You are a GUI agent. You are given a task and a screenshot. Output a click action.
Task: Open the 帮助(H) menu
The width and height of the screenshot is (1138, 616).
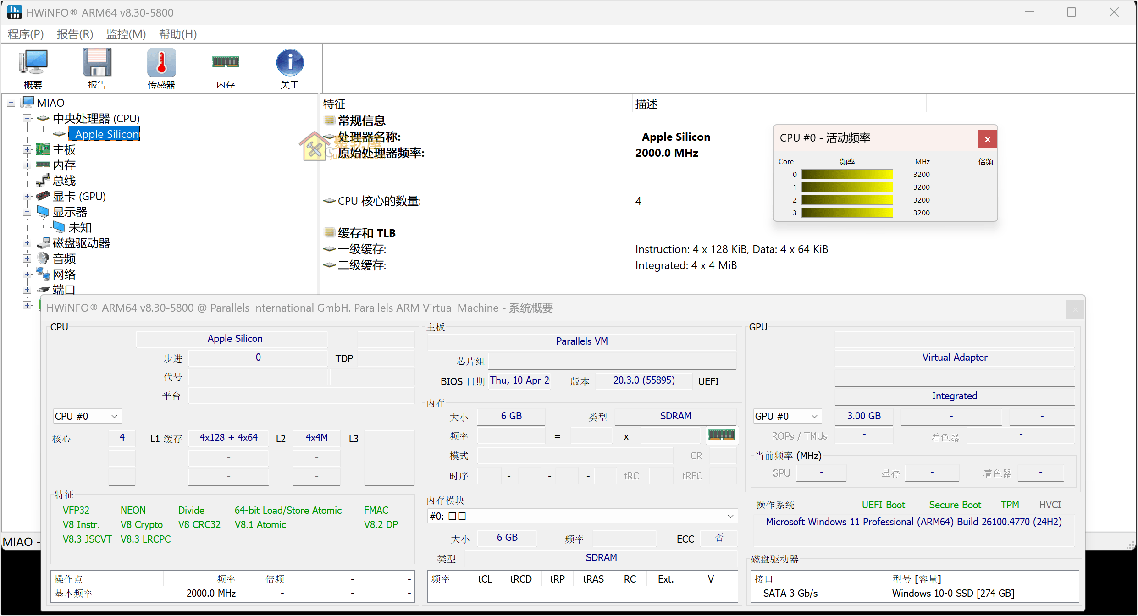[177, 34]
